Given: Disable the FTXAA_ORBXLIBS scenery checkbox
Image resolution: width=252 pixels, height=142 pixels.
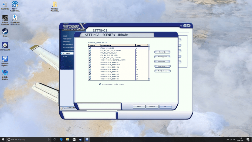Looking at the screenshot, I should pos(90,48).
